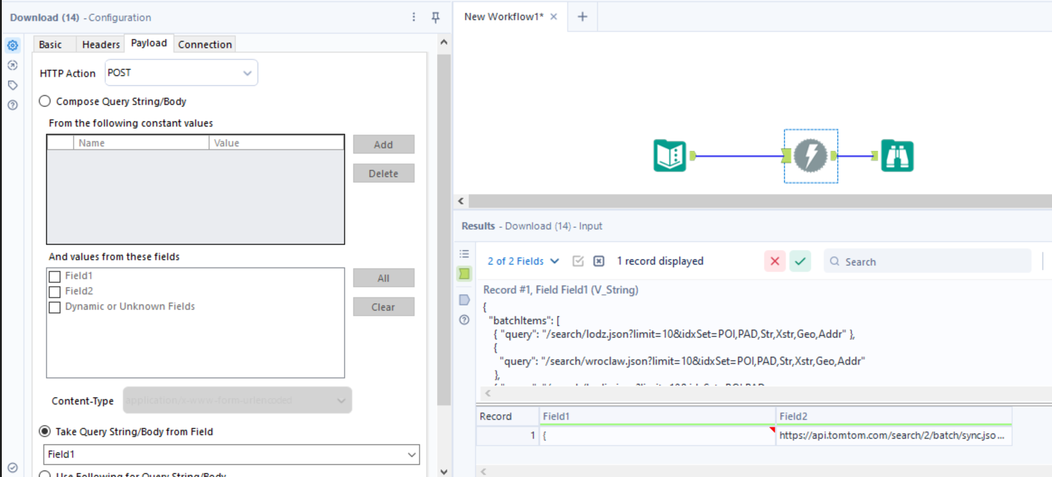
Task: Click the Download tool's output anchor
Action: click(x=833, y=156)
